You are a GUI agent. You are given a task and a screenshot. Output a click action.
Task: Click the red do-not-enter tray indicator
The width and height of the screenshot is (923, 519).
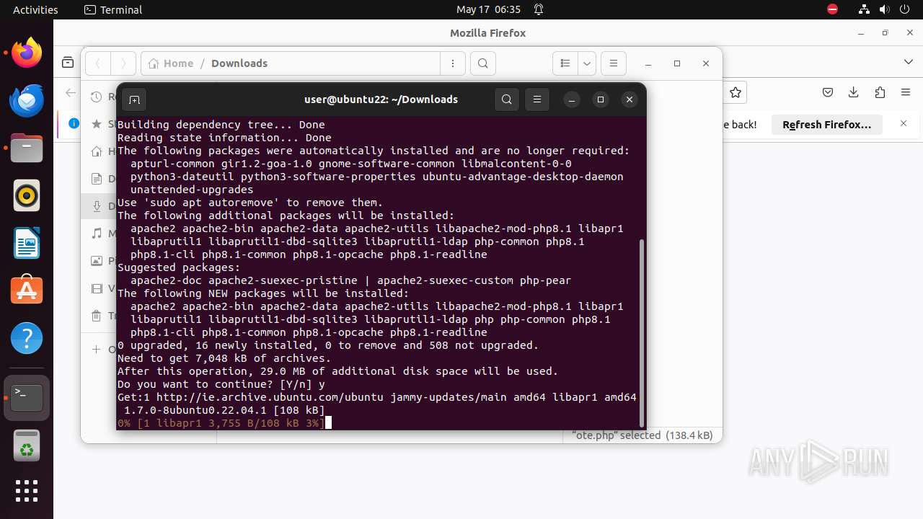click(x=832, y=9)
